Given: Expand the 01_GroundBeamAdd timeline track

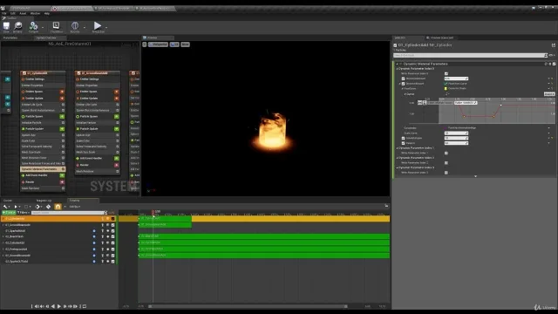Looking at the screenshot, I should coord(3,225).
